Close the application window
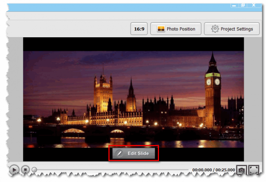The height and width of the screenshot is (182, 266). tap(254, 5)
